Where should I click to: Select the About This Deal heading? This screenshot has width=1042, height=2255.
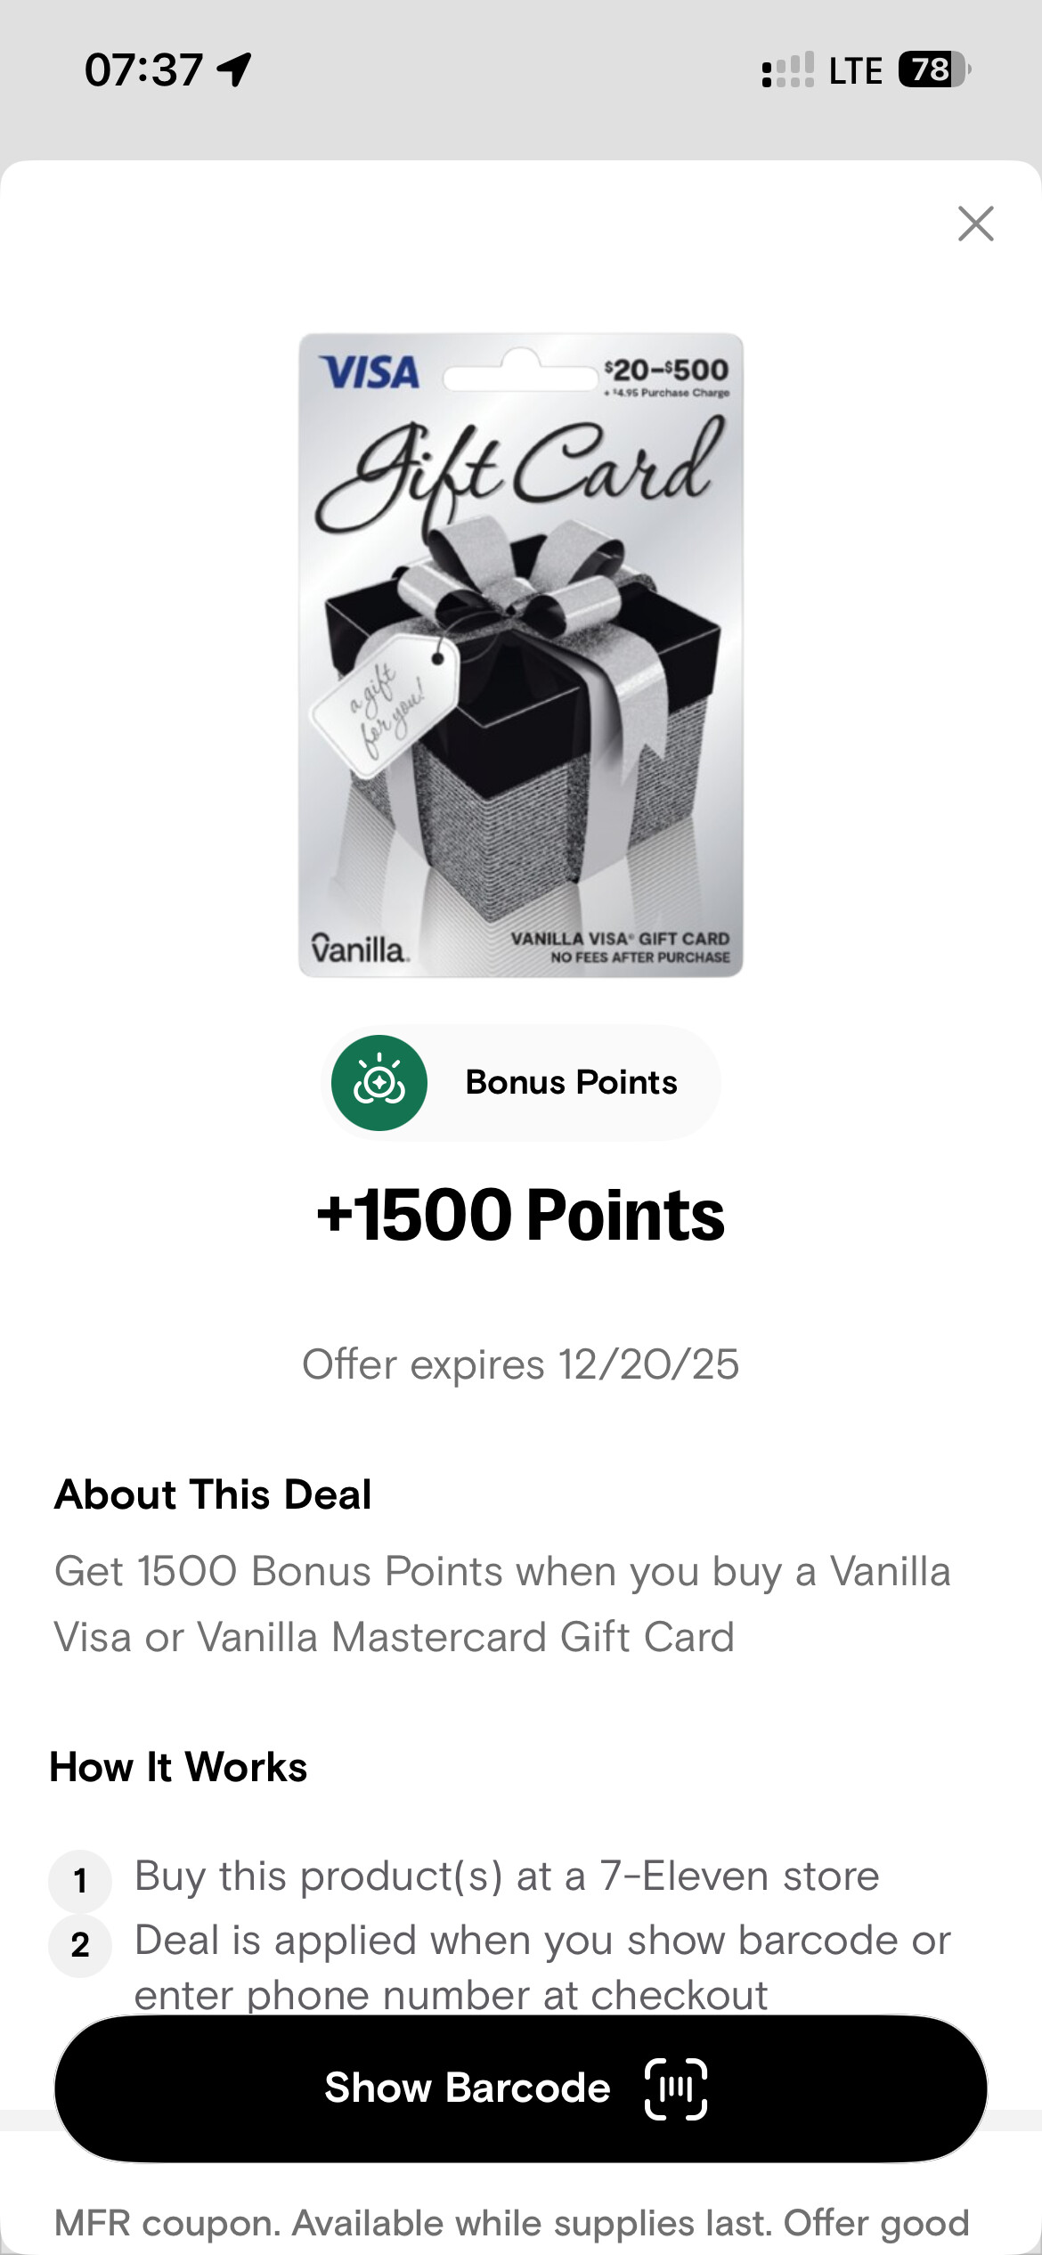click(213, 1494)
